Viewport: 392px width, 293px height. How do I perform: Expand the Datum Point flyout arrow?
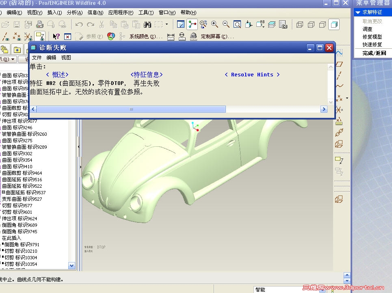(x=347, y=98)
